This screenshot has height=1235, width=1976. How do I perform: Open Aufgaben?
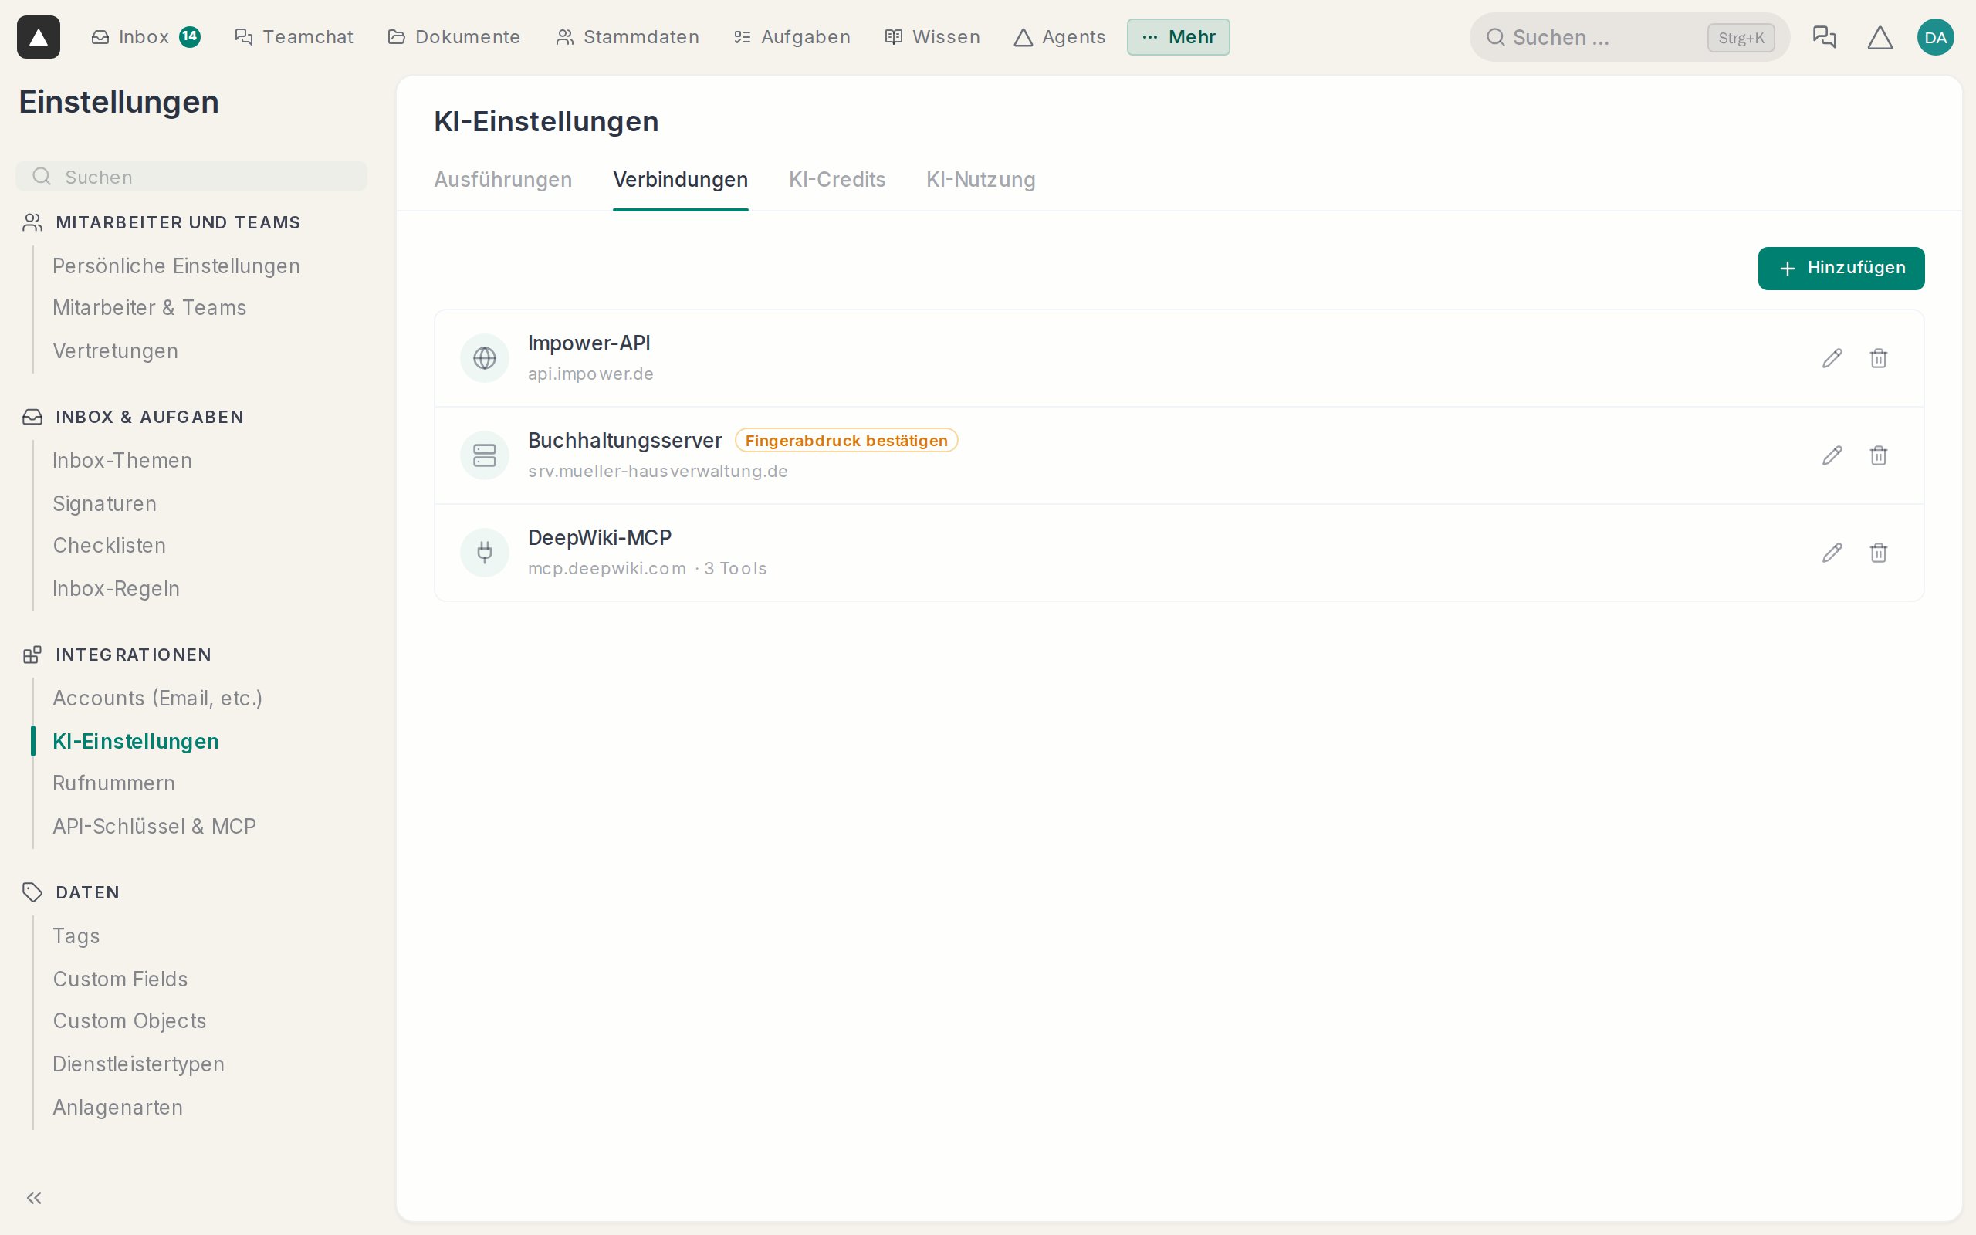(792, 37)
